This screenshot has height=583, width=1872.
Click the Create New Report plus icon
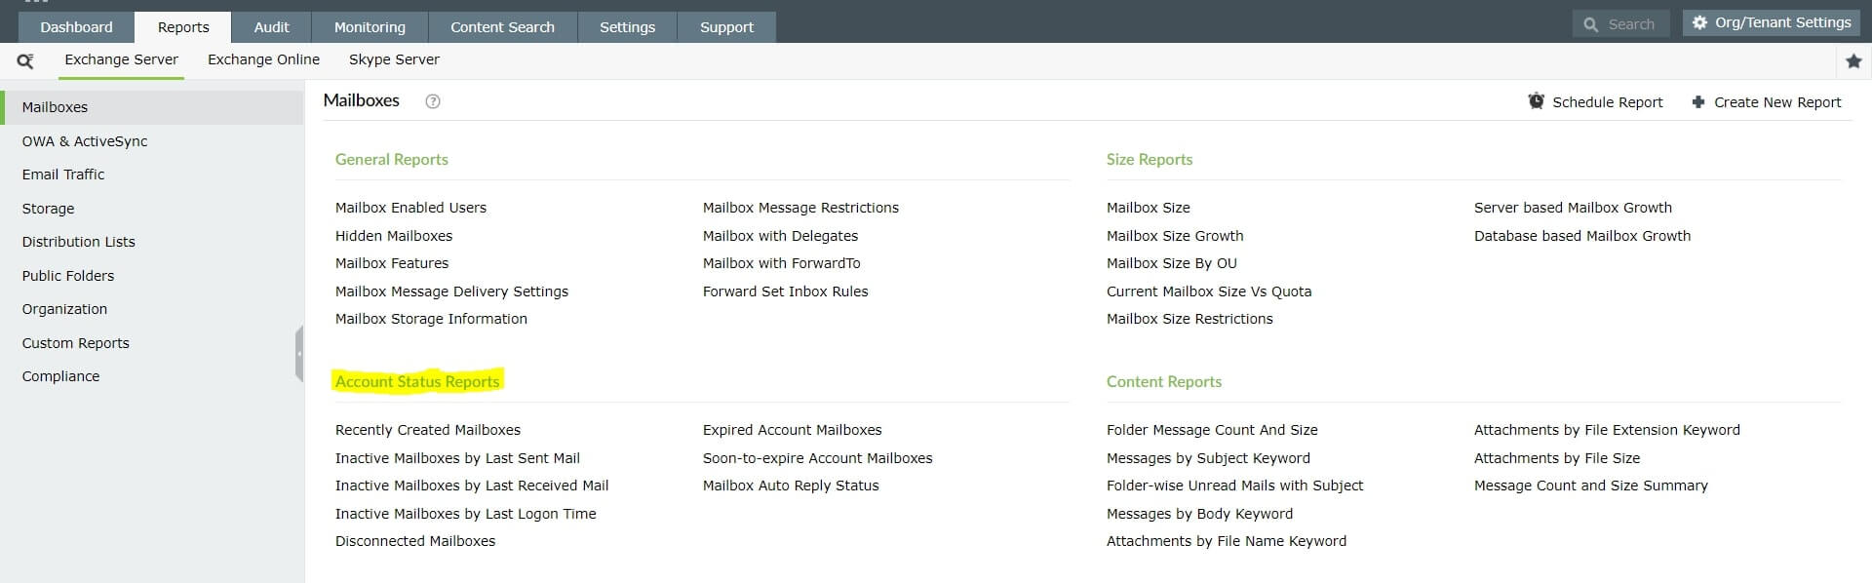pos(1697,101)
